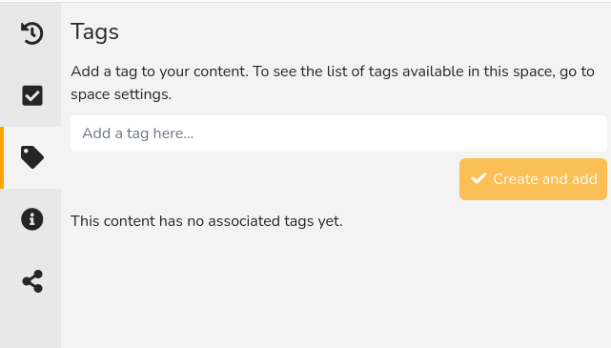Switch to the history tab in sidebar
Image resolution: width=611 pixels, height=348 pixels.
[31, 33]
